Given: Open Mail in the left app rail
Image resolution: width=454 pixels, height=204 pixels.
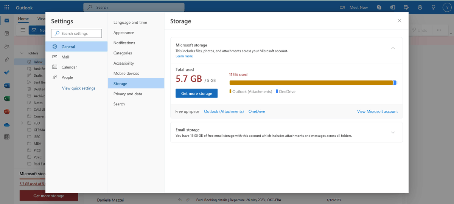Looking at the screenshot, I should (x=7, y=20).
